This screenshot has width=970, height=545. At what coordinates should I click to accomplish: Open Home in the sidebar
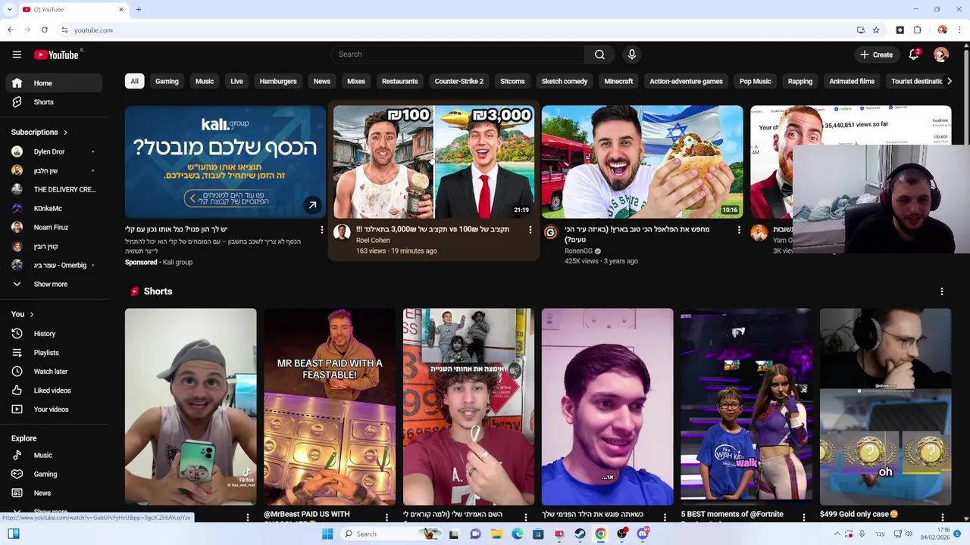(x=53, y=83)
